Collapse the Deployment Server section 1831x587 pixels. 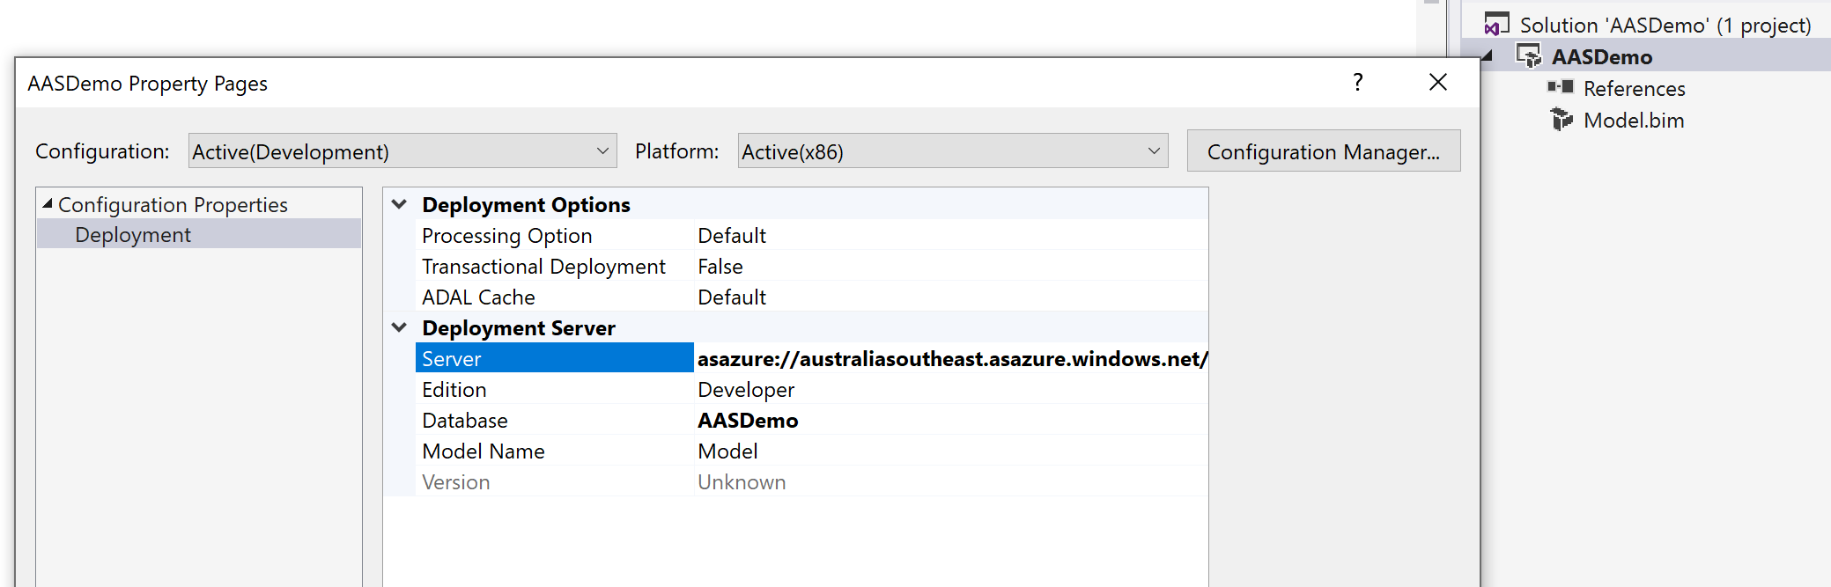[399, 327]
